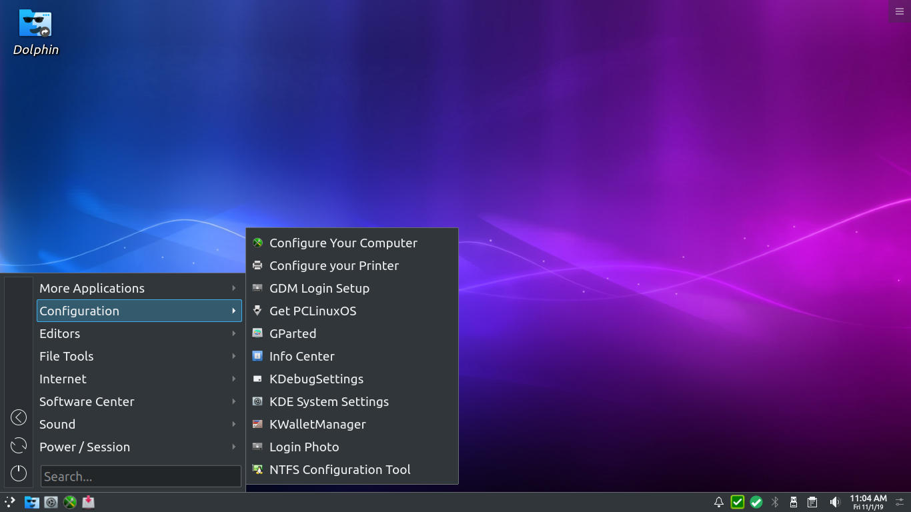Expand the File Tools submenu
Screen dimensions: 911x512
coord(139,356)
